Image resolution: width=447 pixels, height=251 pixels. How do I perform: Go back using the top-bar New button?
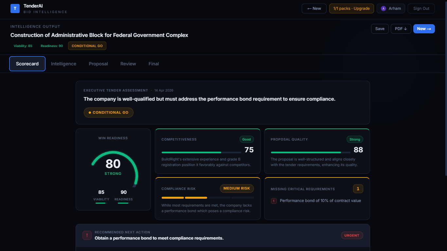[x=314, y=8]
